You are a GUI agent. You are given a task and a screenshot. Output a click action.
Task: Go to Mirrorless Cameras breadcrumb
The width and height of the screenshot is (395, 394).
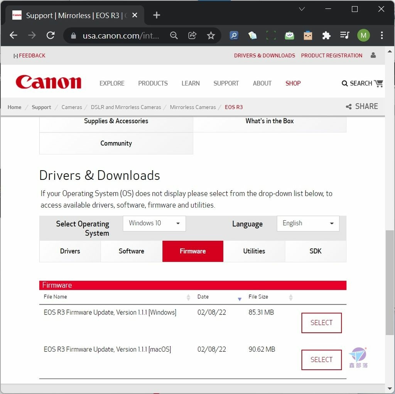point(193,107)
